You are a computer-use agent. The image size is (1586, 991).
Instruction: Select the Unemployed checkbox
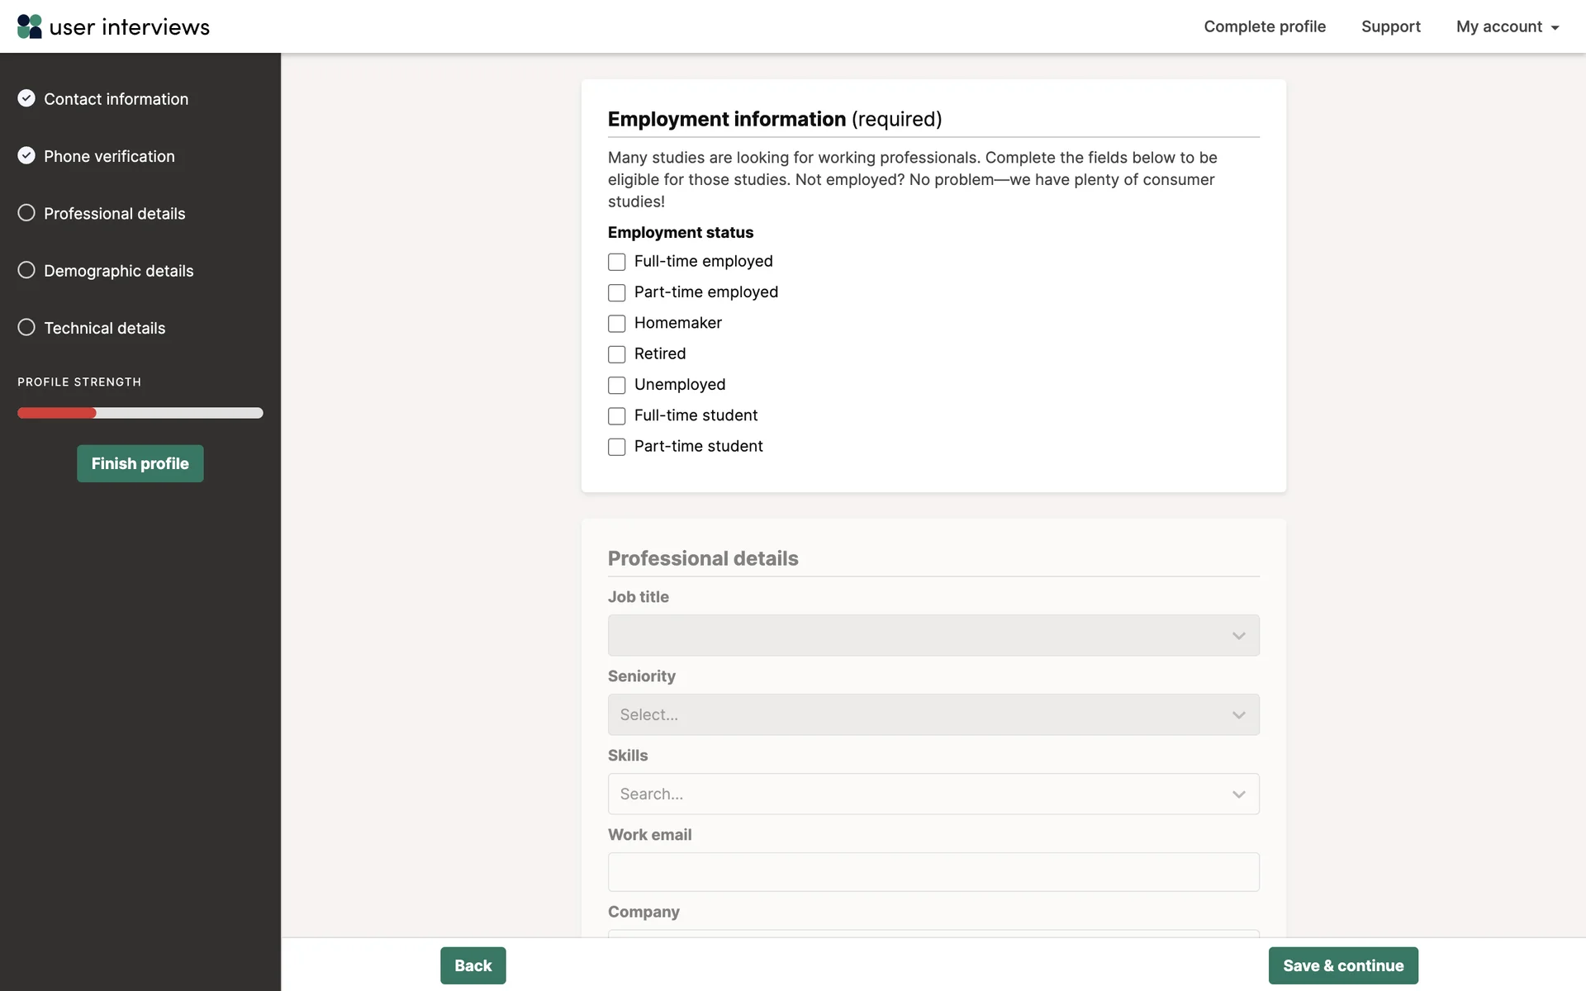click(616, 385)
